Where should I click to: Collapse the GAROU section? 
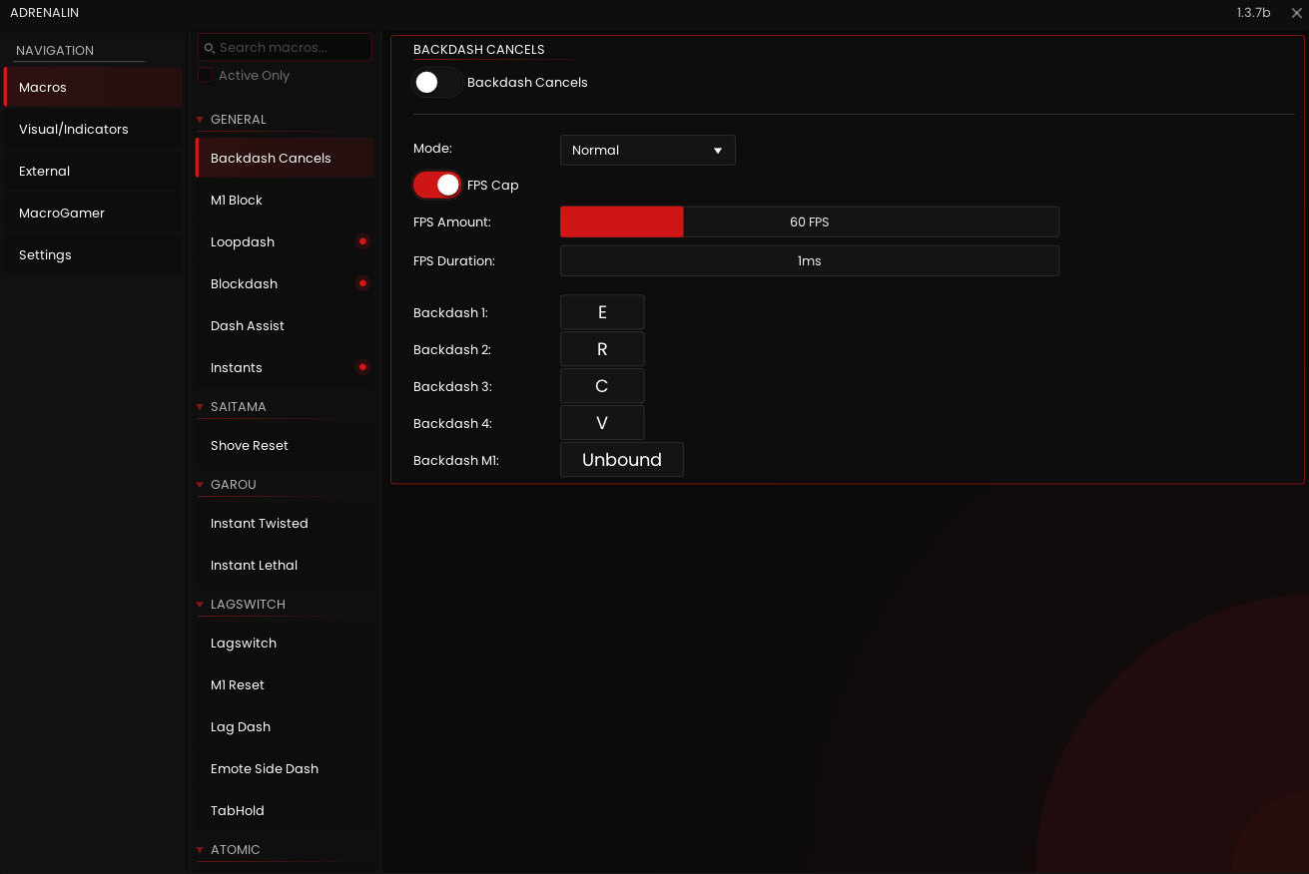200,485
